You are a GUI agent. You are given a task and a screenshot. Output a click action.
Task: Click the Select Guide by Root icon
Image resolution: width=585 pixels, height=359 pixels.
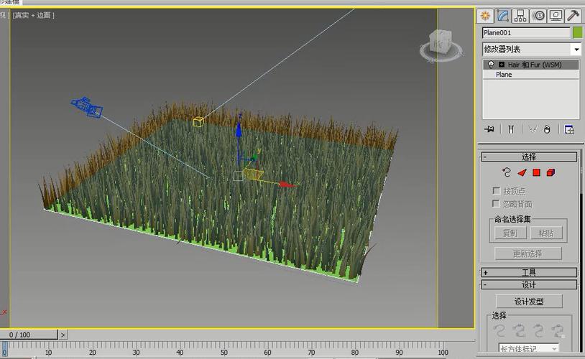point(558,330)
